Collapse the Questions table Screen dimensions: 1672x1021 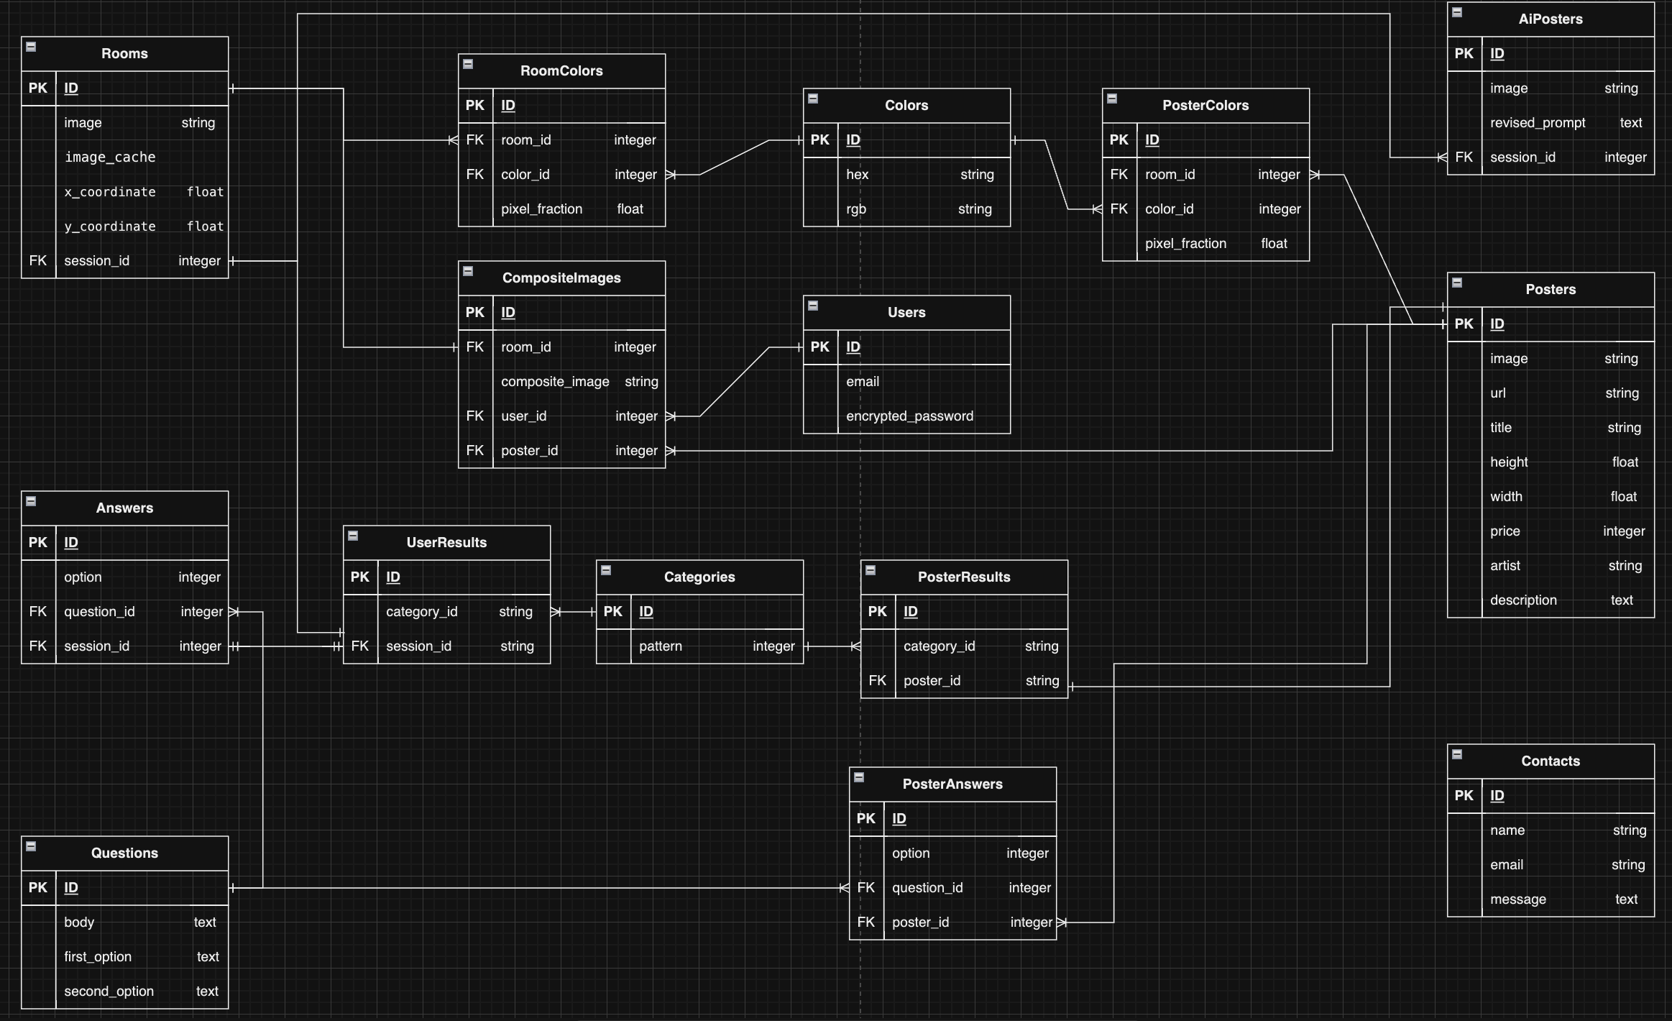pos(31,846)
